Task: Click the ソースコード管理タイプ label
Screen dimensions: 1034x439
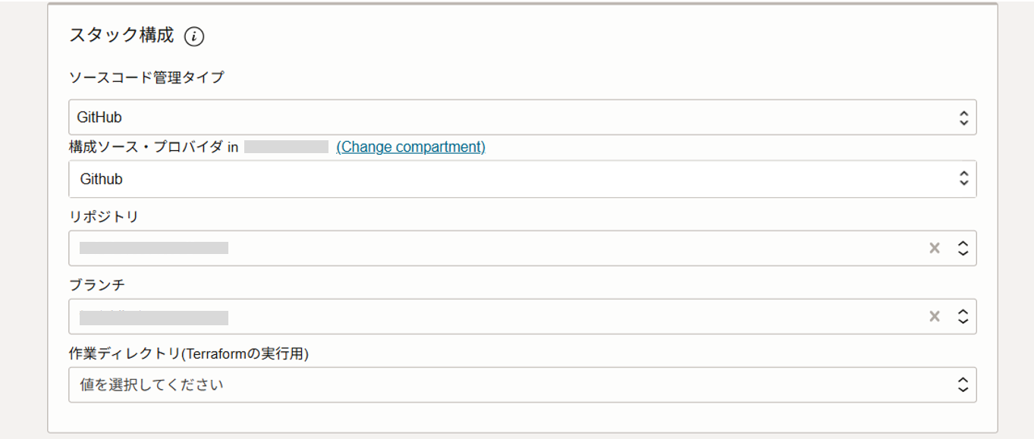Action: 146,77
